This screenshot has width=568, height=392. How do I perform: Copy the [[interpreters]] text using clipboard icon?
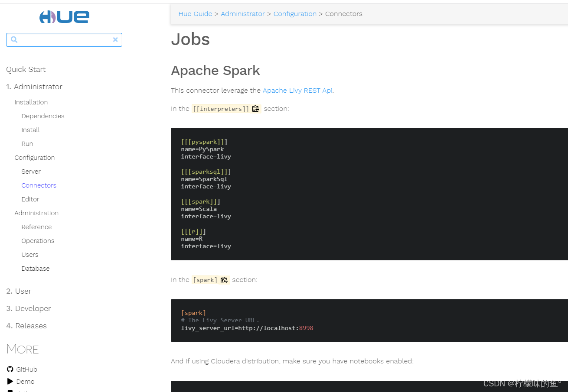coord(256,109)
